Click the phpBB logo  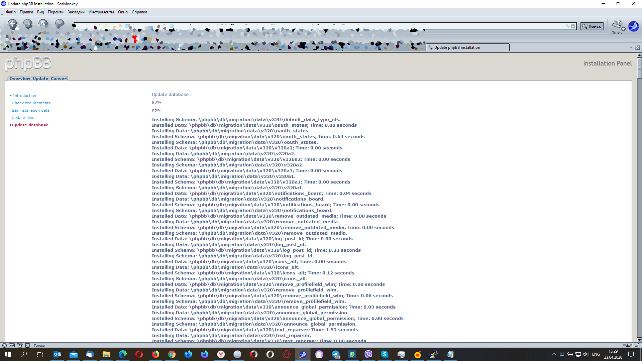[x=28, y=64]
